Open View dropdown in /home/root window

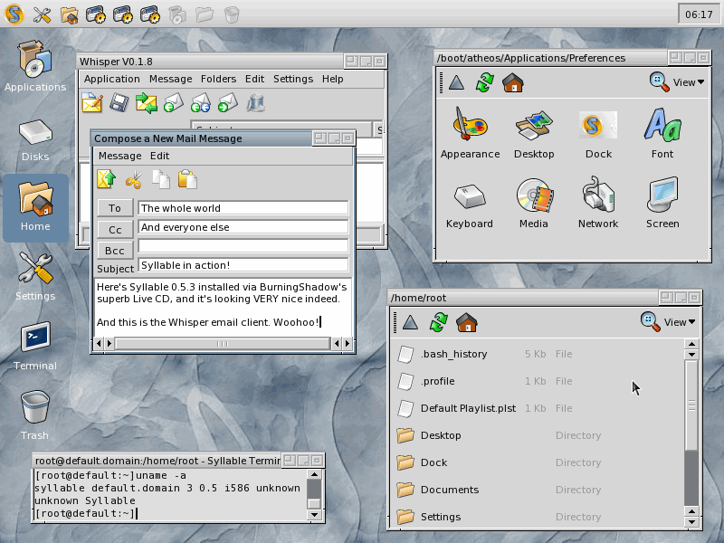pyautogui.click(x=680, y=322)
